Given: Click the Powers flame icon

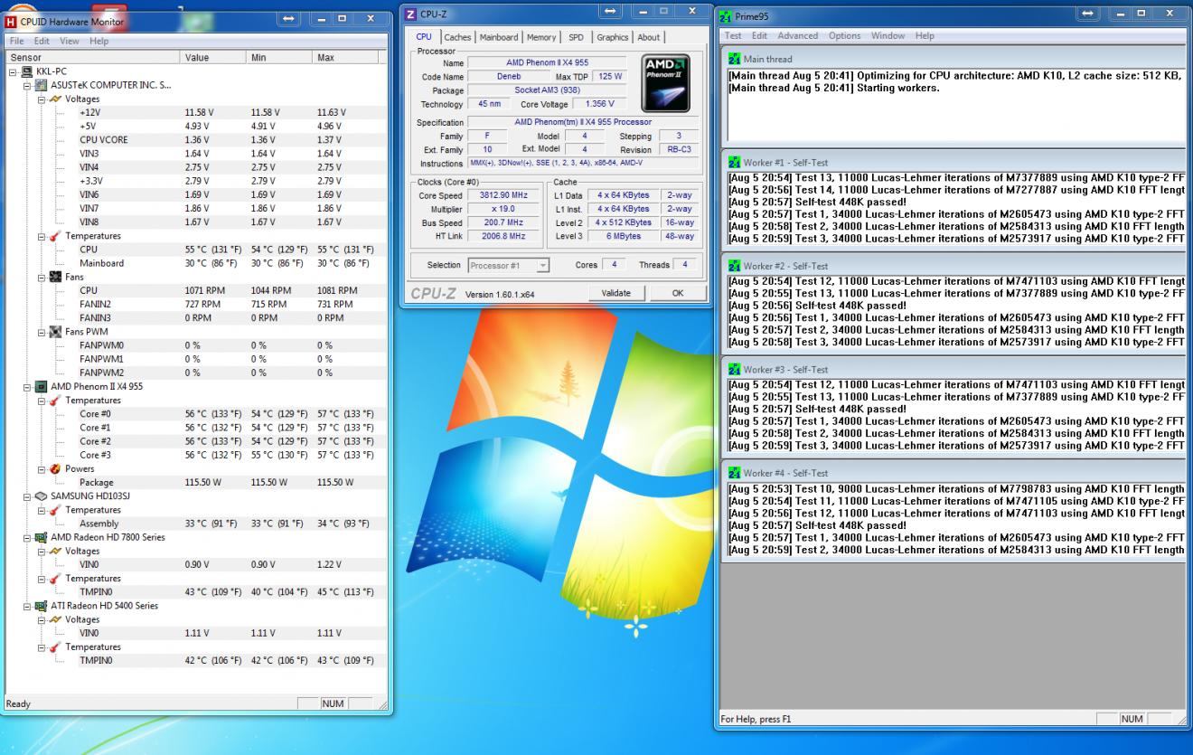Looking at the screenshot, I should point(55,468).
